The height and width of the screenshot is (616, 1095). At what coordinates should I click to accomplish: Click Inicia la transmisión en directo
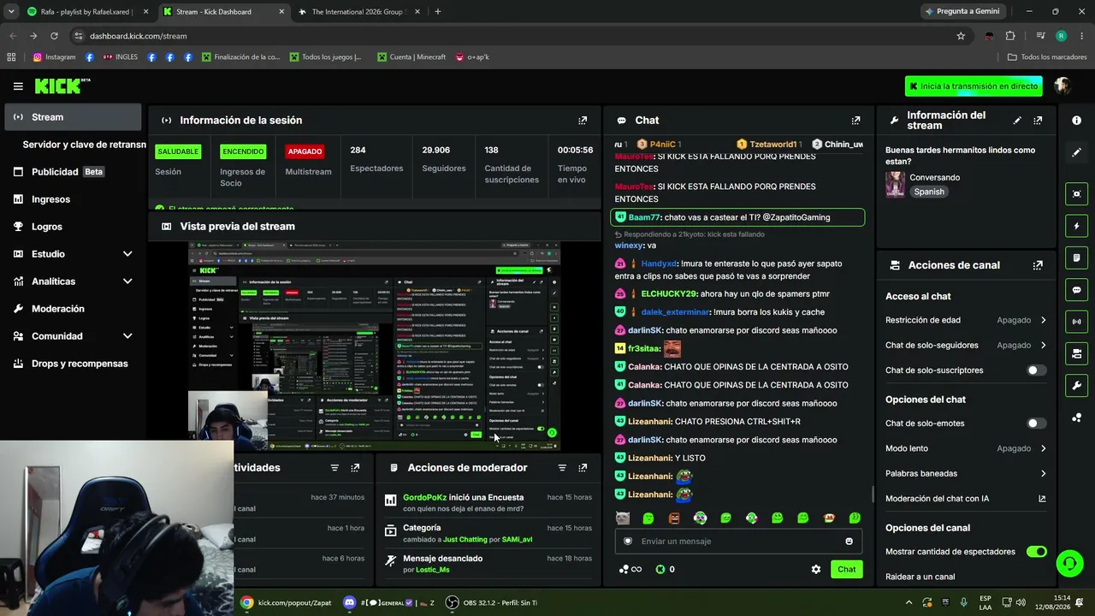(974, 86)
